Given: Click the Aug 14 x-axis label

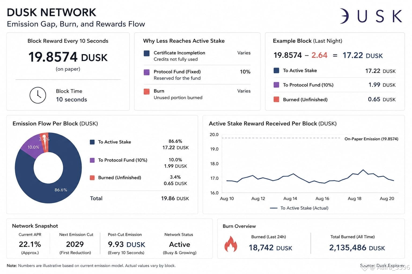Looking at the screenshot, I should (290, 199).
